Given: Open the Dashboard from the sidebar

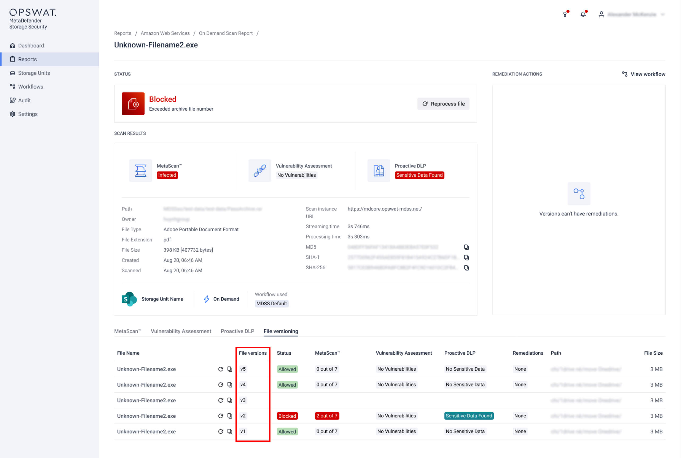Looking at the screenshot, I should pos(31,45).
